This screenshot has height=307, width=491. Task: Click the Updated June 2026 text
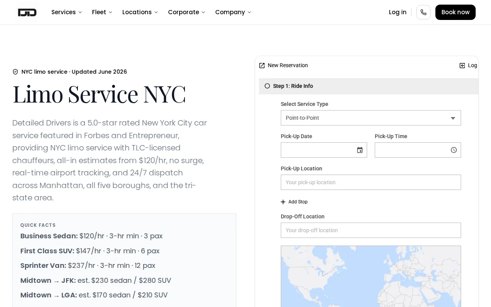99,72
